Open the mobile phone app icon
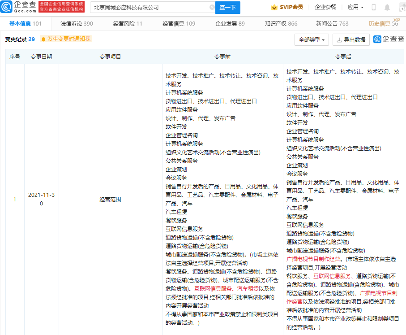Image resolution: width=406 pixels, height=335 pixels. click(x=374, y=7)
